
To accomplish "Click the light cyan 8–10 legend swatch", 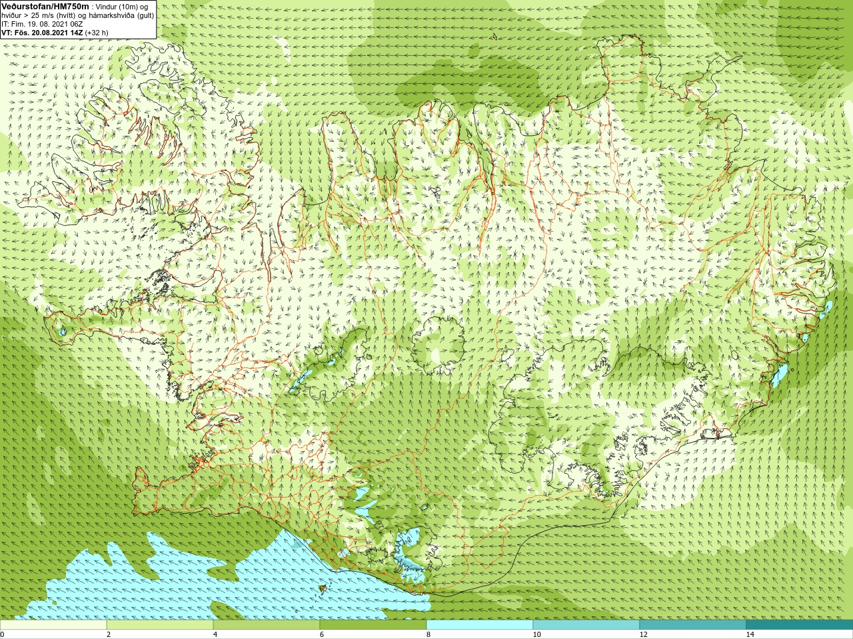I will click(480, 625).
